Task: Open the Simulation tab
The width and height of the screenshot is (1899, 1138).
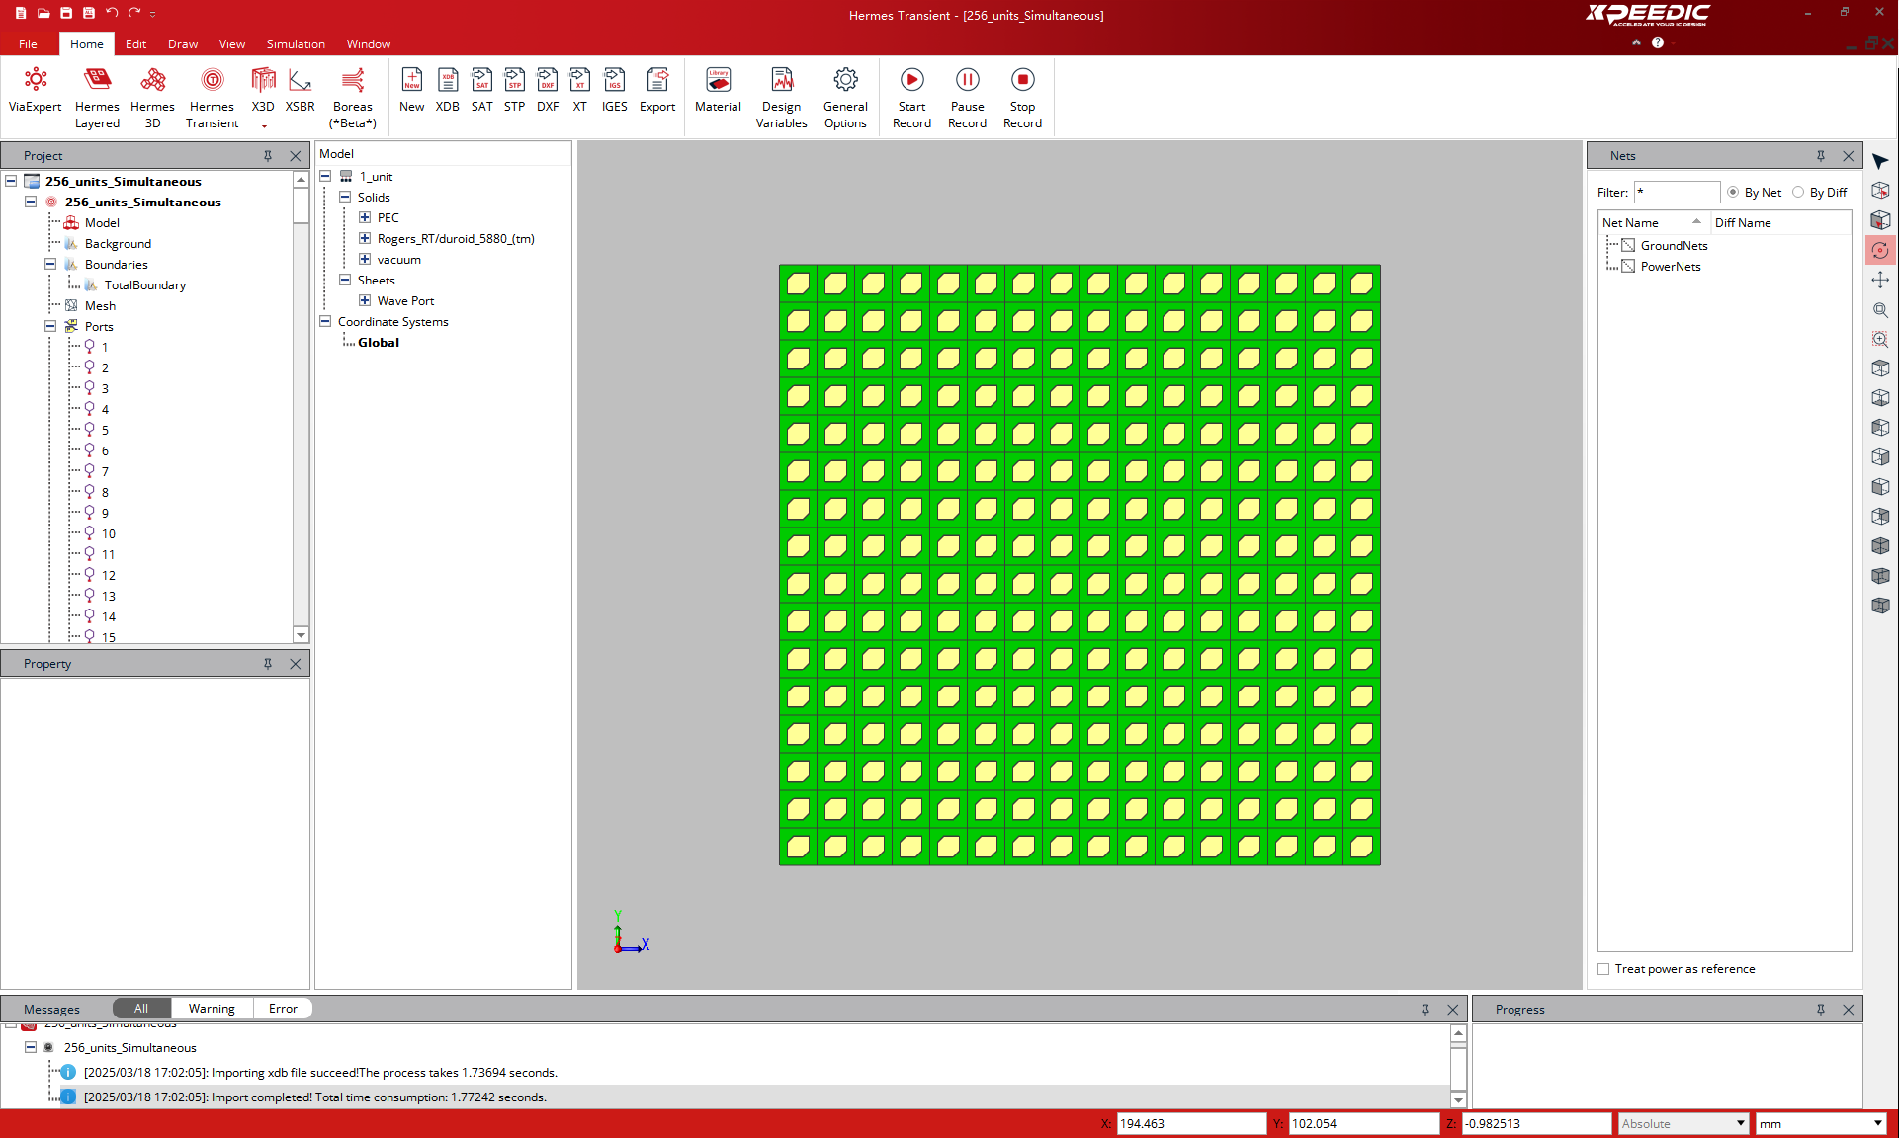Action: pyautogui.click(x=296, y=44)
